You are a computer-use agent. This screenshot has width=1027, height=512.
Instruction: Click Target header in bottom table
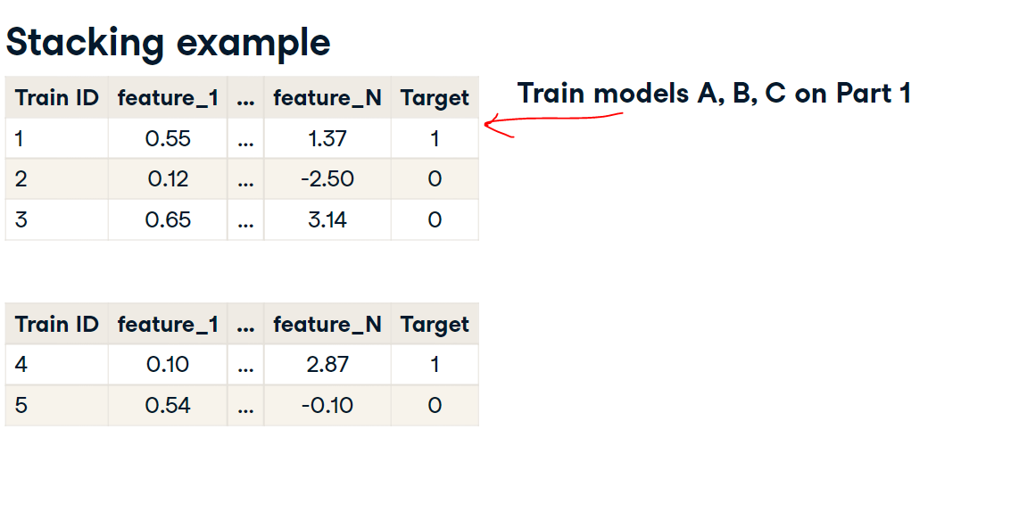435,324
